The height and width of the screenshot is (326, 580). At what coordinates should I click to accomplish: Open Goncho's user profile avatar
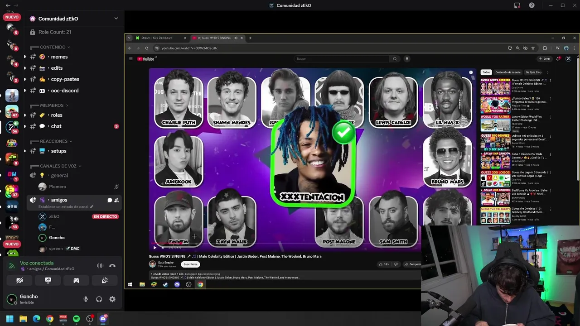[12, 299]
